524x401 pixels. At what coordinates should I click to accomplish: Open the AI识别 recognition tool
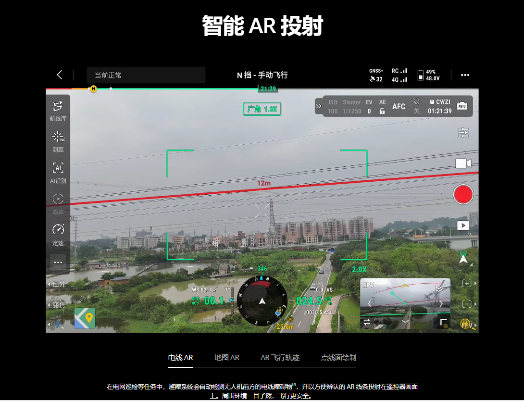coord(58,173)
